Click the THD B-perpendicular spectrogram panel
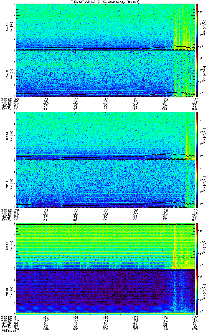Screen dimensions: 208x333 click(106, 136)
